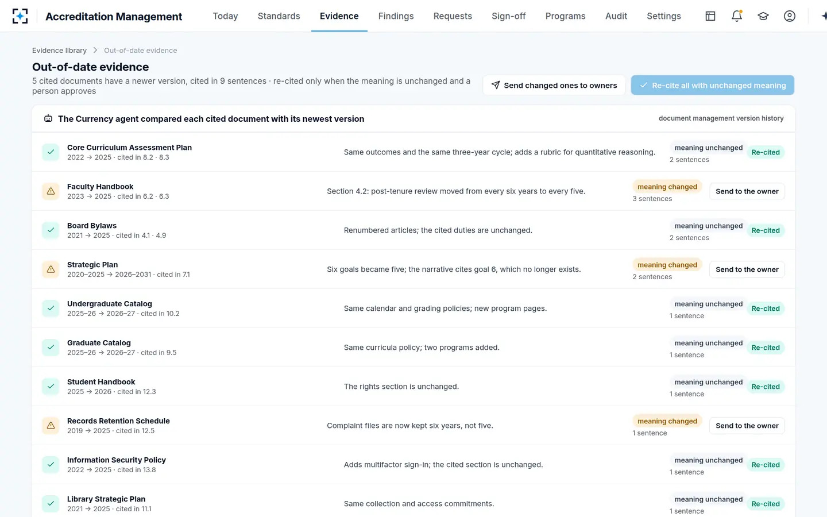This screenshot has height=517, width=827.
Task: Select the Sign-off tab
Action: point(508,16)
